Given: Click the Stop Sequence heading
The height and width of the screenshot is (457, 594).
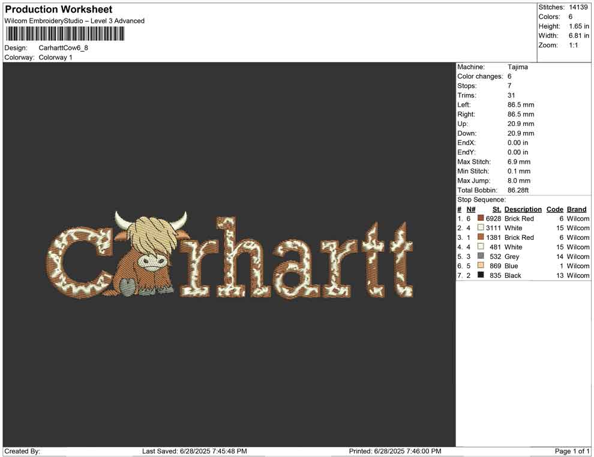Looking at the screenshot, I should 481,200.
